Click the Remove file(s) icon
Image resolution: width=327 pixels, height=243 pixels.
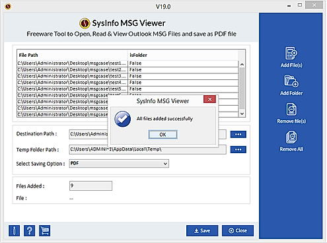click(291, 109)
